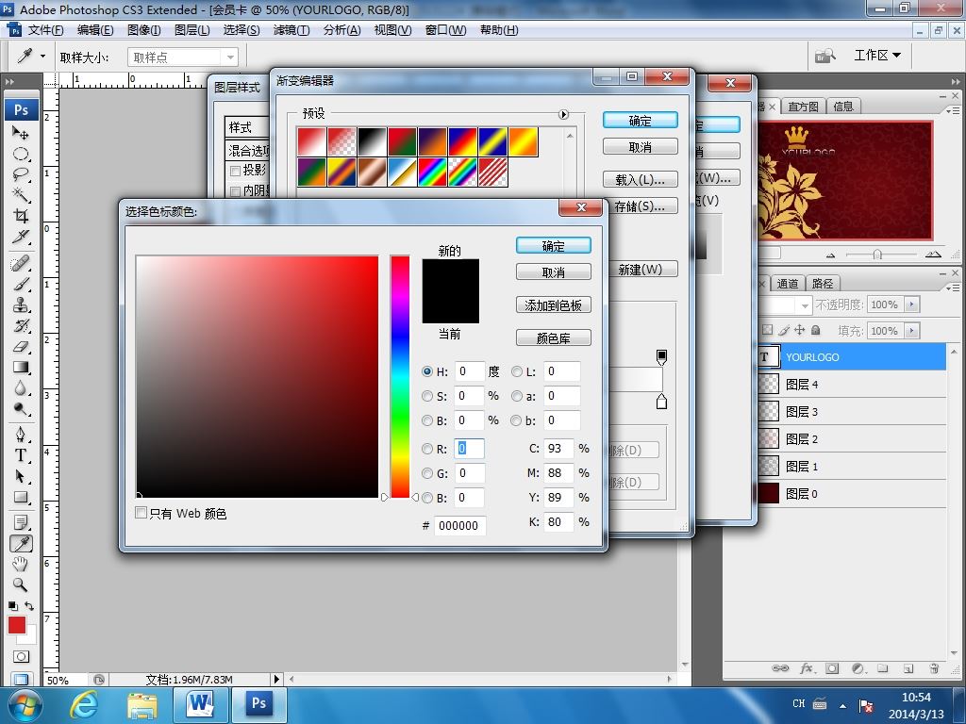The width and height of the screenshot is (966, 724).
Task: Select the b Lab channel radio button
Action: (517, 420)
